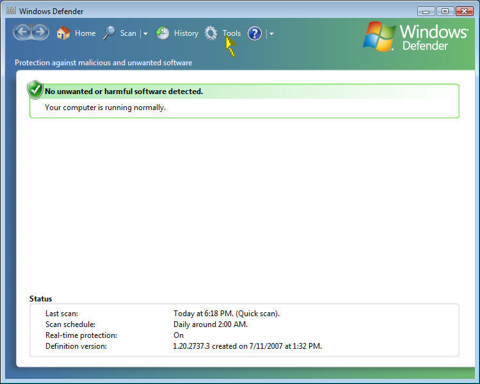The width and height of the screenshot is (480, 384).
Task: Click the Real-time protection "On" value
Action: pos(179,335)
